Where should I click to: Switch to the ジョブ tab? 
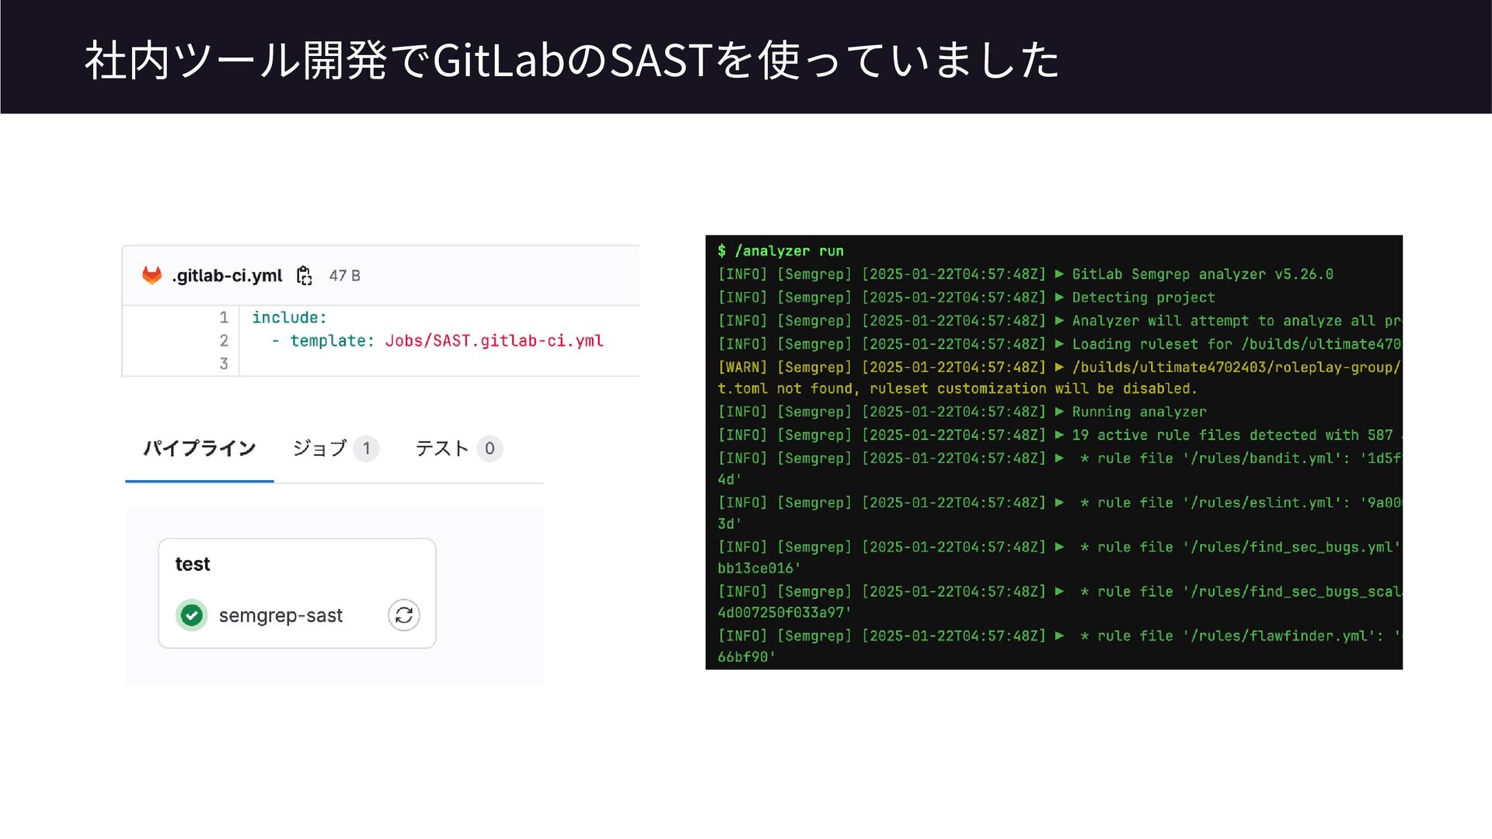[x=319, y=449]
